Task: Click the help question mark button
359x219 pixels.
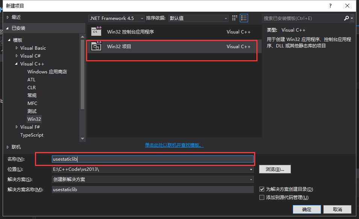Action: (x=330, y=6)
